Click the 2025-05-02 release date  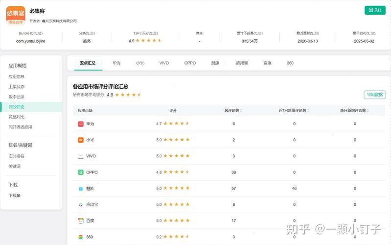(x=364, y=41)
